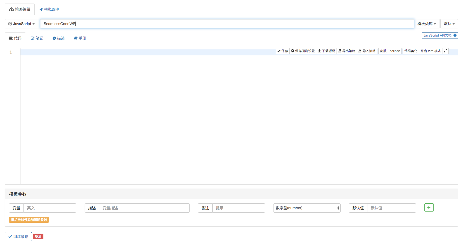Open the 默认 category dropdown
The image size is (464, 244).
pyautogui.click(x=449, y=24)
